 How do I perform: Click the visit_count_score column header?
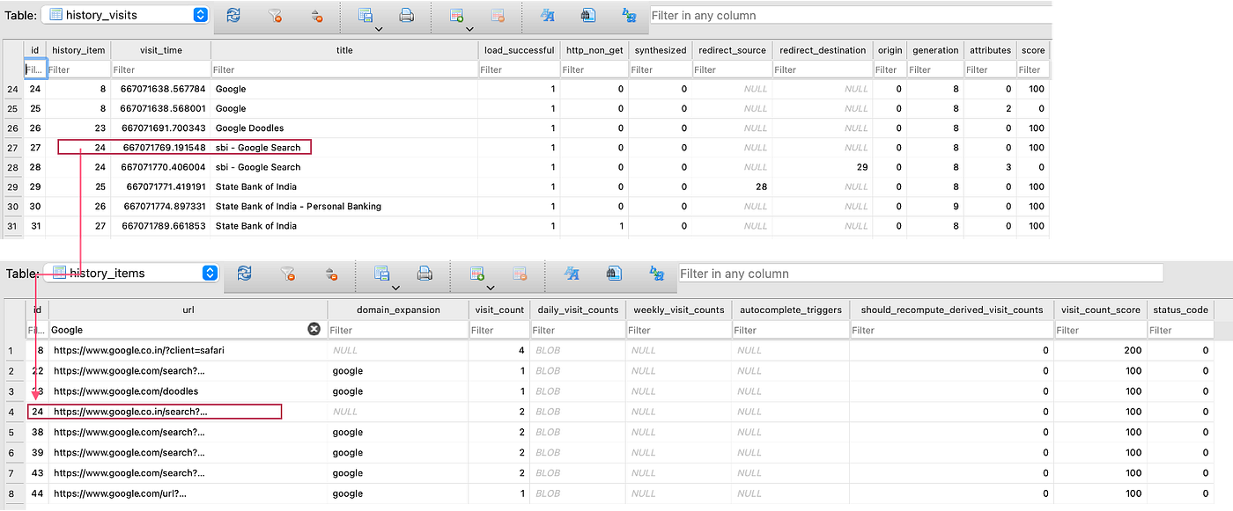1100,310
